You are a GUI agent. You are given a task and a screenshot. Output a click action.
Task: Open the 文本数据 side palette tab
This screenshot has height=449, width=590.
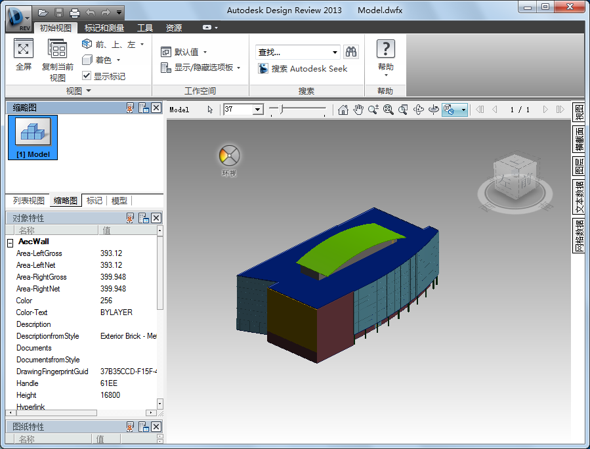tap(579, 197)
